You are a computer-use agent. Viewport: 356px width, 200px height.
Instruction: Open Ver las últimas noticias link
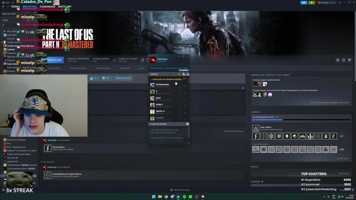click(x=234, y=131)
